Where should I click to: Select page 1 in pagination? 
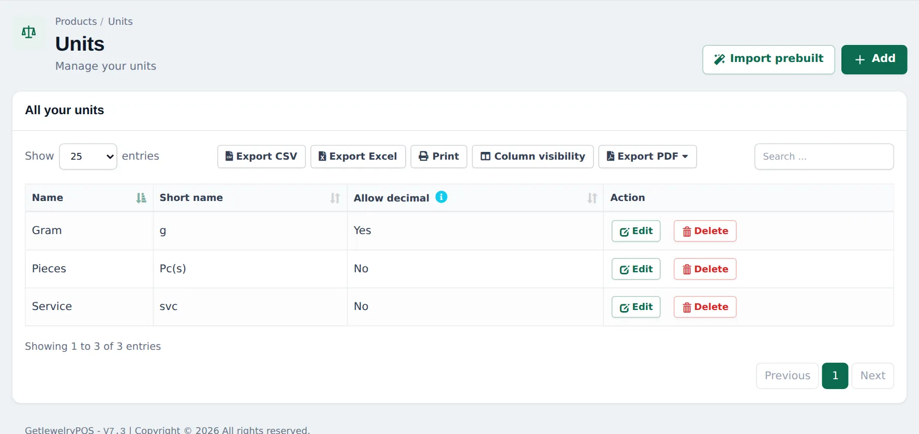pos(835,376)
